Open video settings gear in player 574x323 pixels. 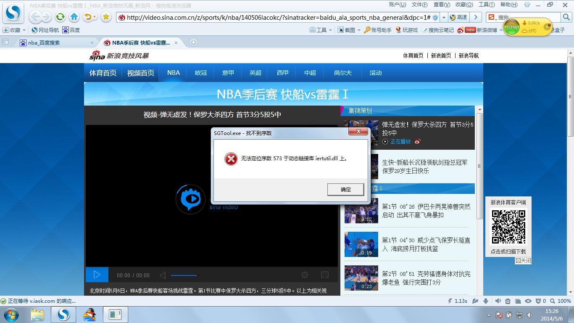tap(305, 275)
